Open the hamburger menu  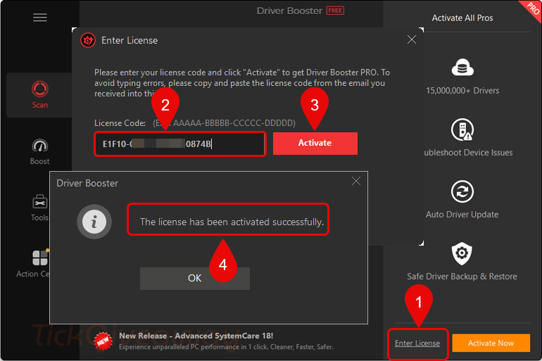pyautogui.click(x=40, y=18)
